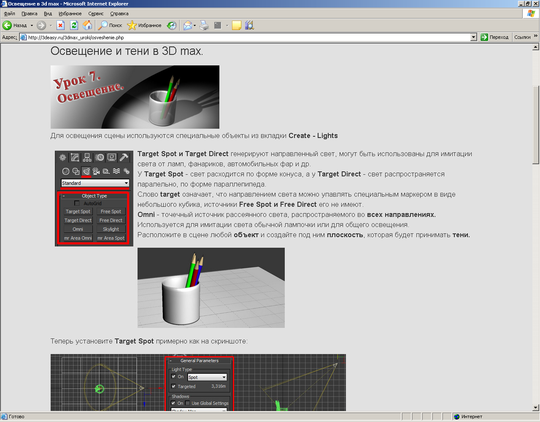Click the Motion tab wheel icon in panel image

click(100, 157)
